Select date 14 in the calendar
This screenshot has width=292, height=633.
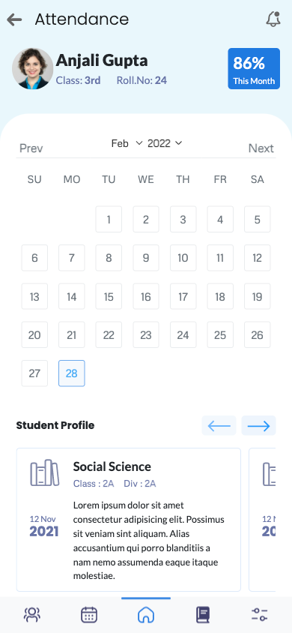coord(72,297)
